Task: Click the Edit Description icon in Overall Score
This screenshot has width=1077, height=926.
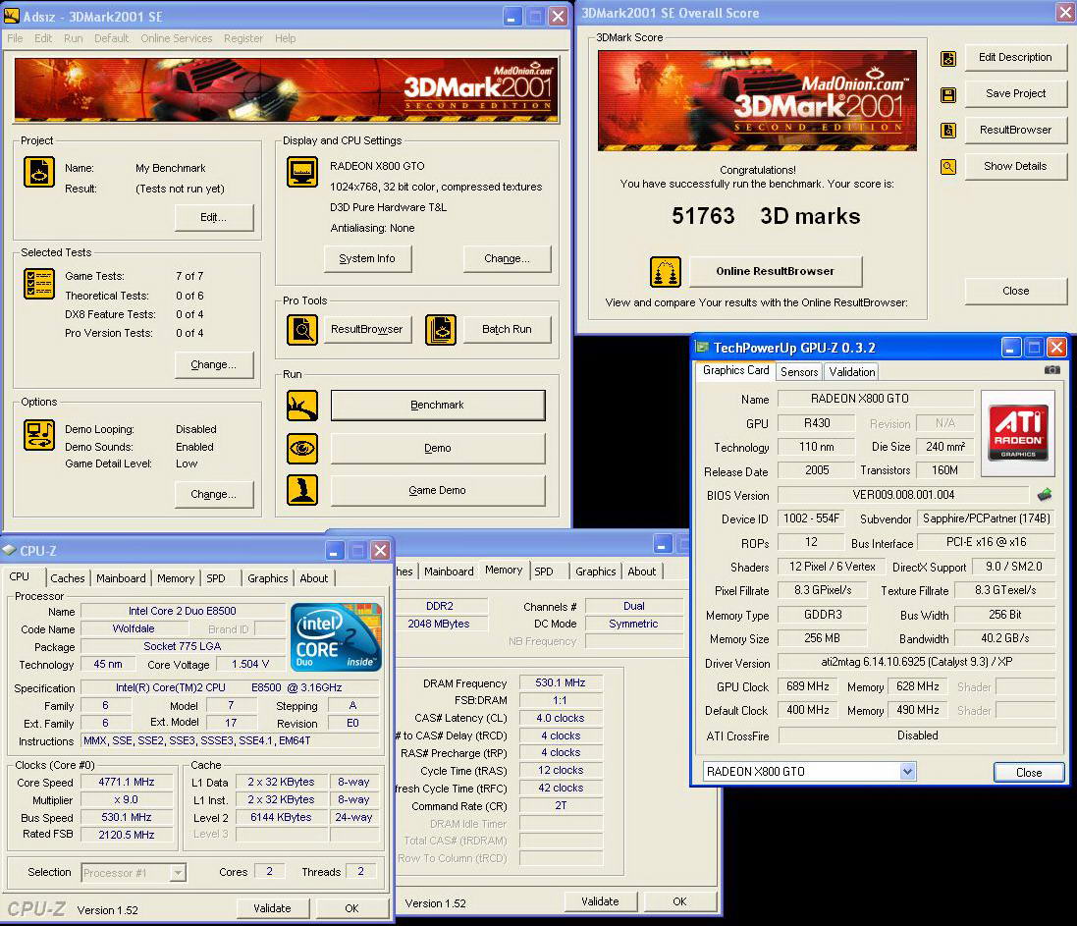Action: click(x=948, y=59)
